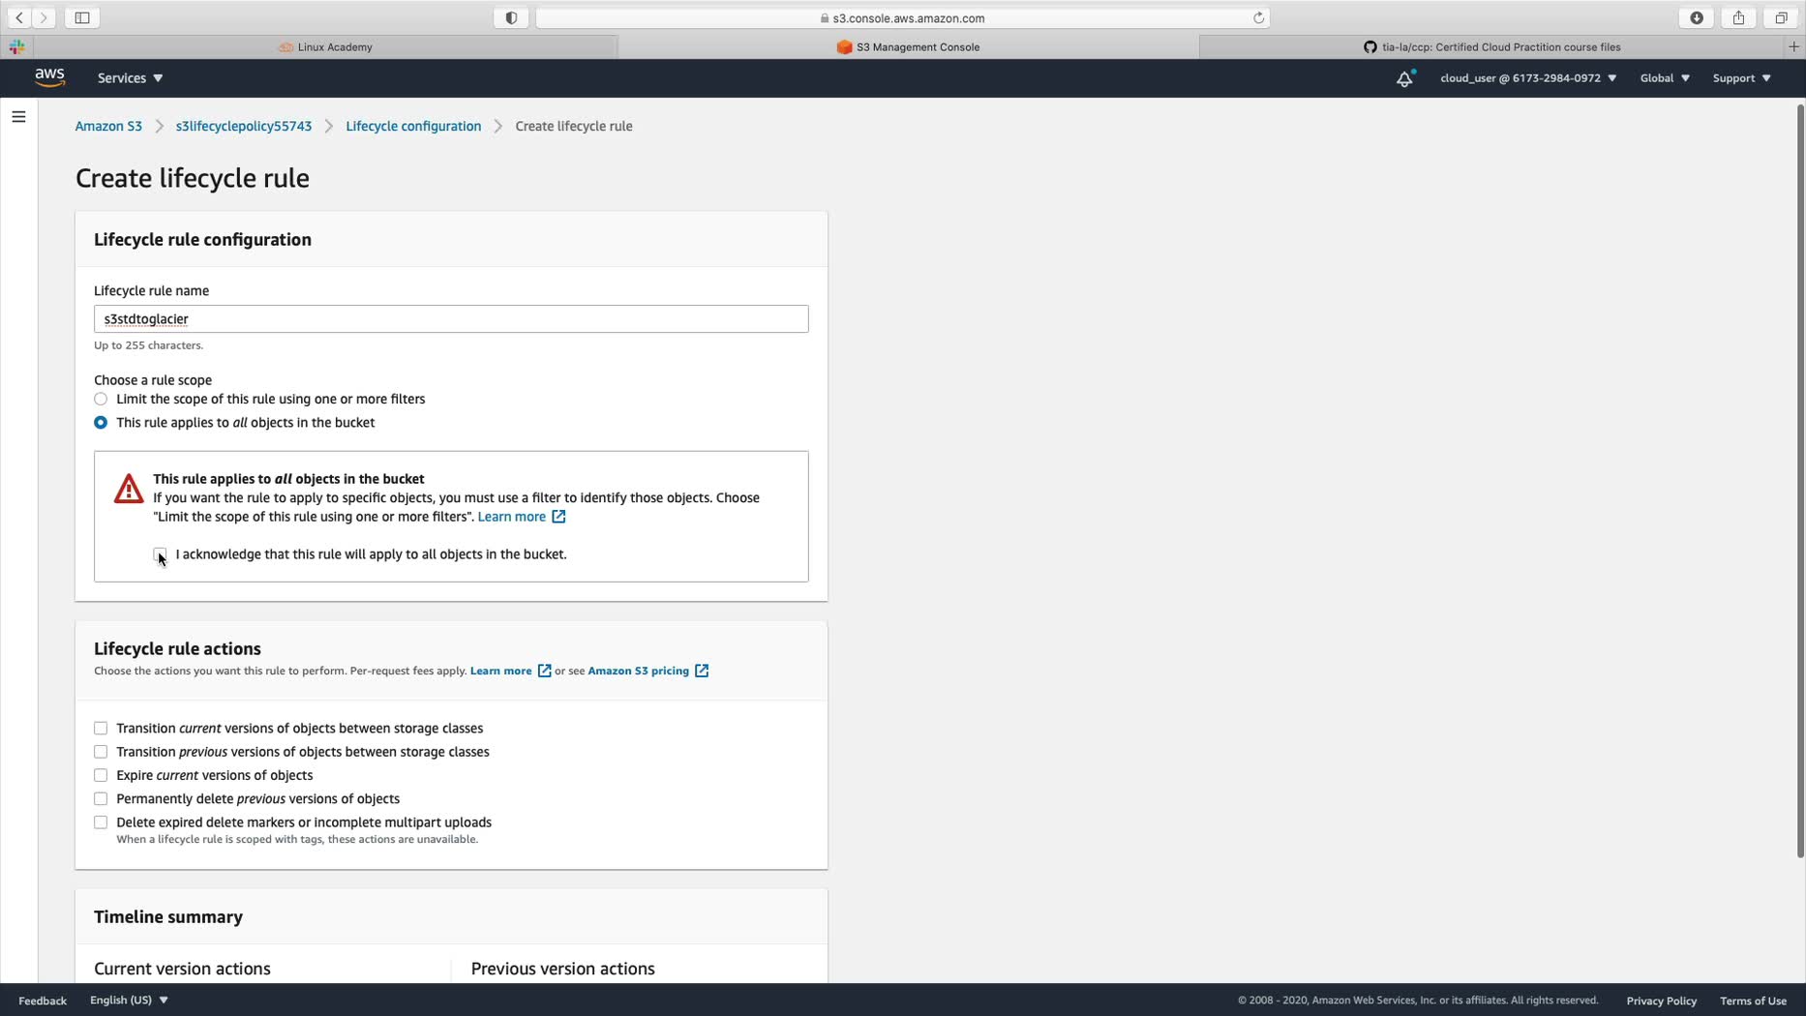This screenshot has width=1806, height=1016.
Task: Click the Lifecycle rule name input field
Action: pos(451,319)
